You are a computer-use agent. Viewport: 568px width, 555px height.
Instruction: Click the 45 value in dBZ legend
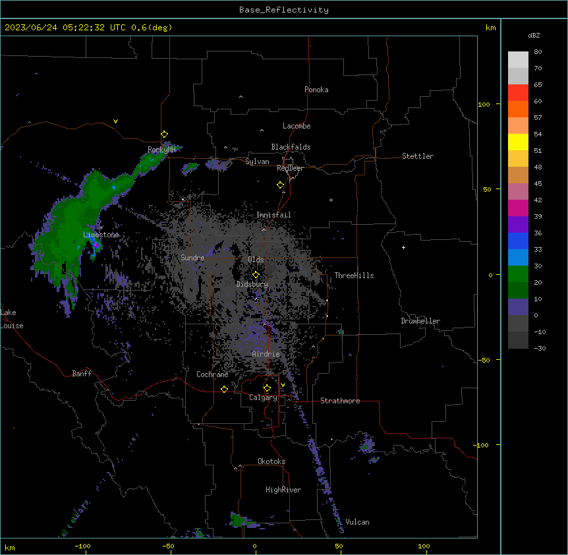[x=538, y=184]
